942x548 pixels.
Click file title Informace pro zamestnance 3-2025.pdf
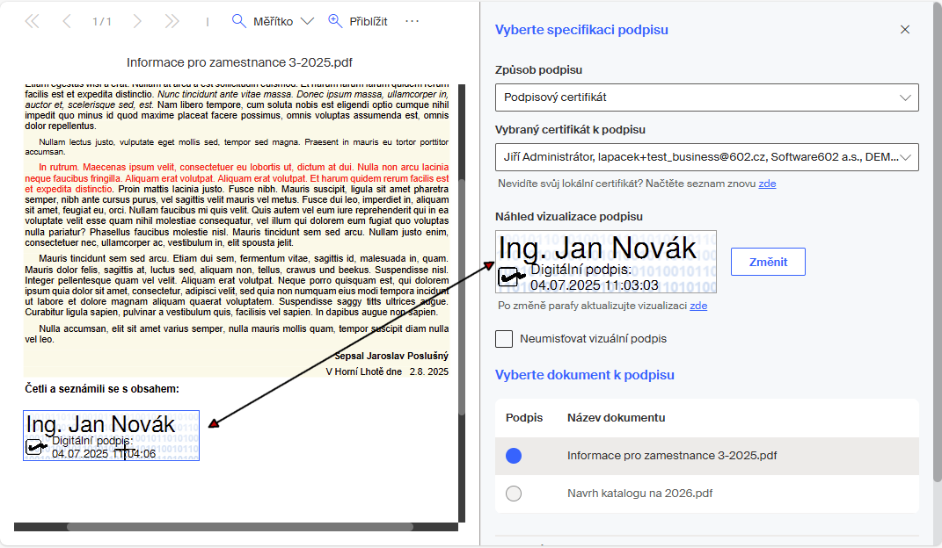point(239,62)
